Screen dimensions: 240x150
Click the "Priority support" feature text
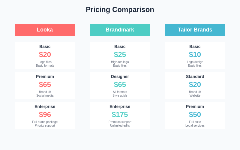tap(45, 126)
